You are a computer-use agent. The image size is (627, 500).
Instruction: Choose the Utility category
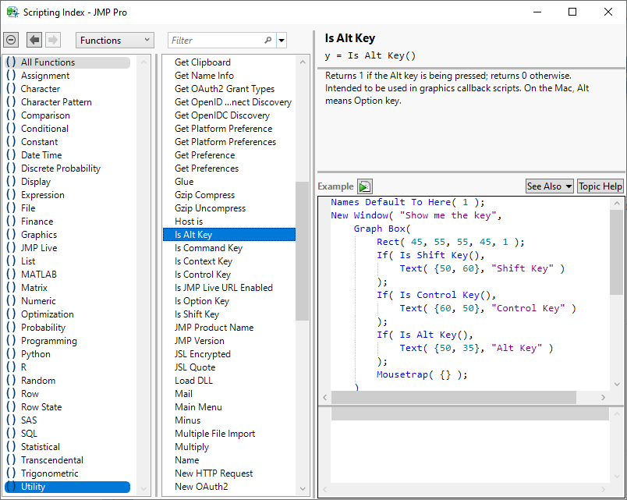[34, 487]
